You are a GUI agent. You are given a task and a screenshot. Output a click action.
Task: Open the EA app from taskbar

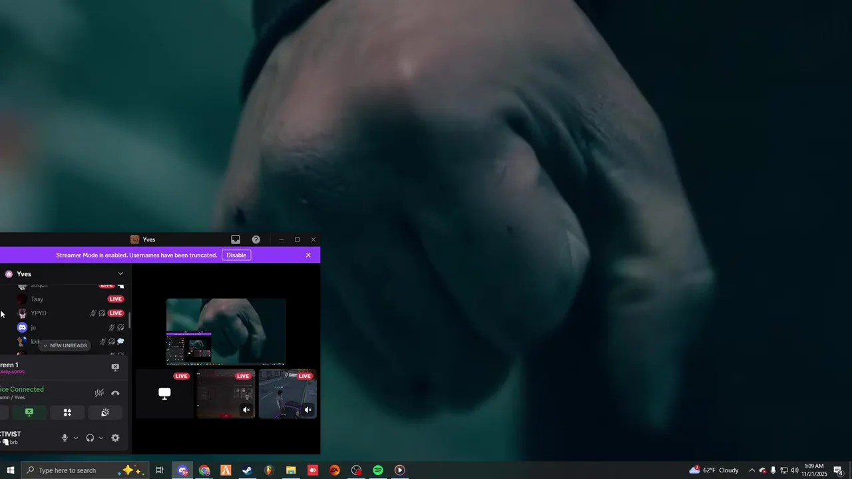335,470
